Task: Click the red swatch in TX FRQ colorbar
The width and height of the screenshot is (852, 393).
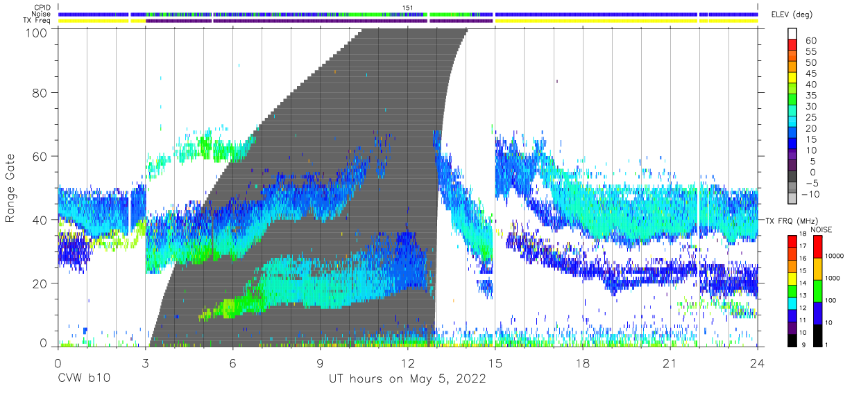Action: [x=792, y=241]
